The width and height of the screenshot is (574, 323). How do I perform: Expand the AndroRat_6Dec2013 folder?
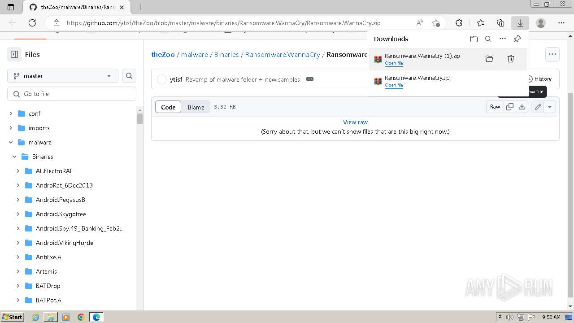click(18, 185)
